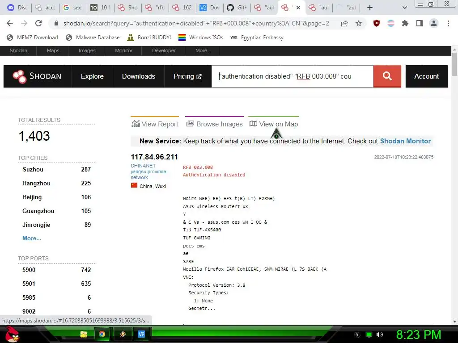
Task: Open the Chrome profile avatar
Action: (x=434, y=23)
